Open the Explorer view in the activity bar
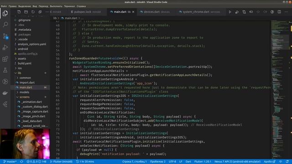The width and height of the screenshot is (292, 164). [5, 13]
